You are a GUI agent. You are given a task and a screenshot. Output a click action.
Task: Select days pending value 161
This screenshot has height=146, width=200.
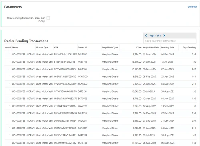tap(194, 77)
